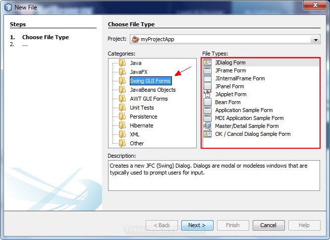Click the Next > button
The image size is (330, 240).
pyautogui.click(x=197, y=225)
